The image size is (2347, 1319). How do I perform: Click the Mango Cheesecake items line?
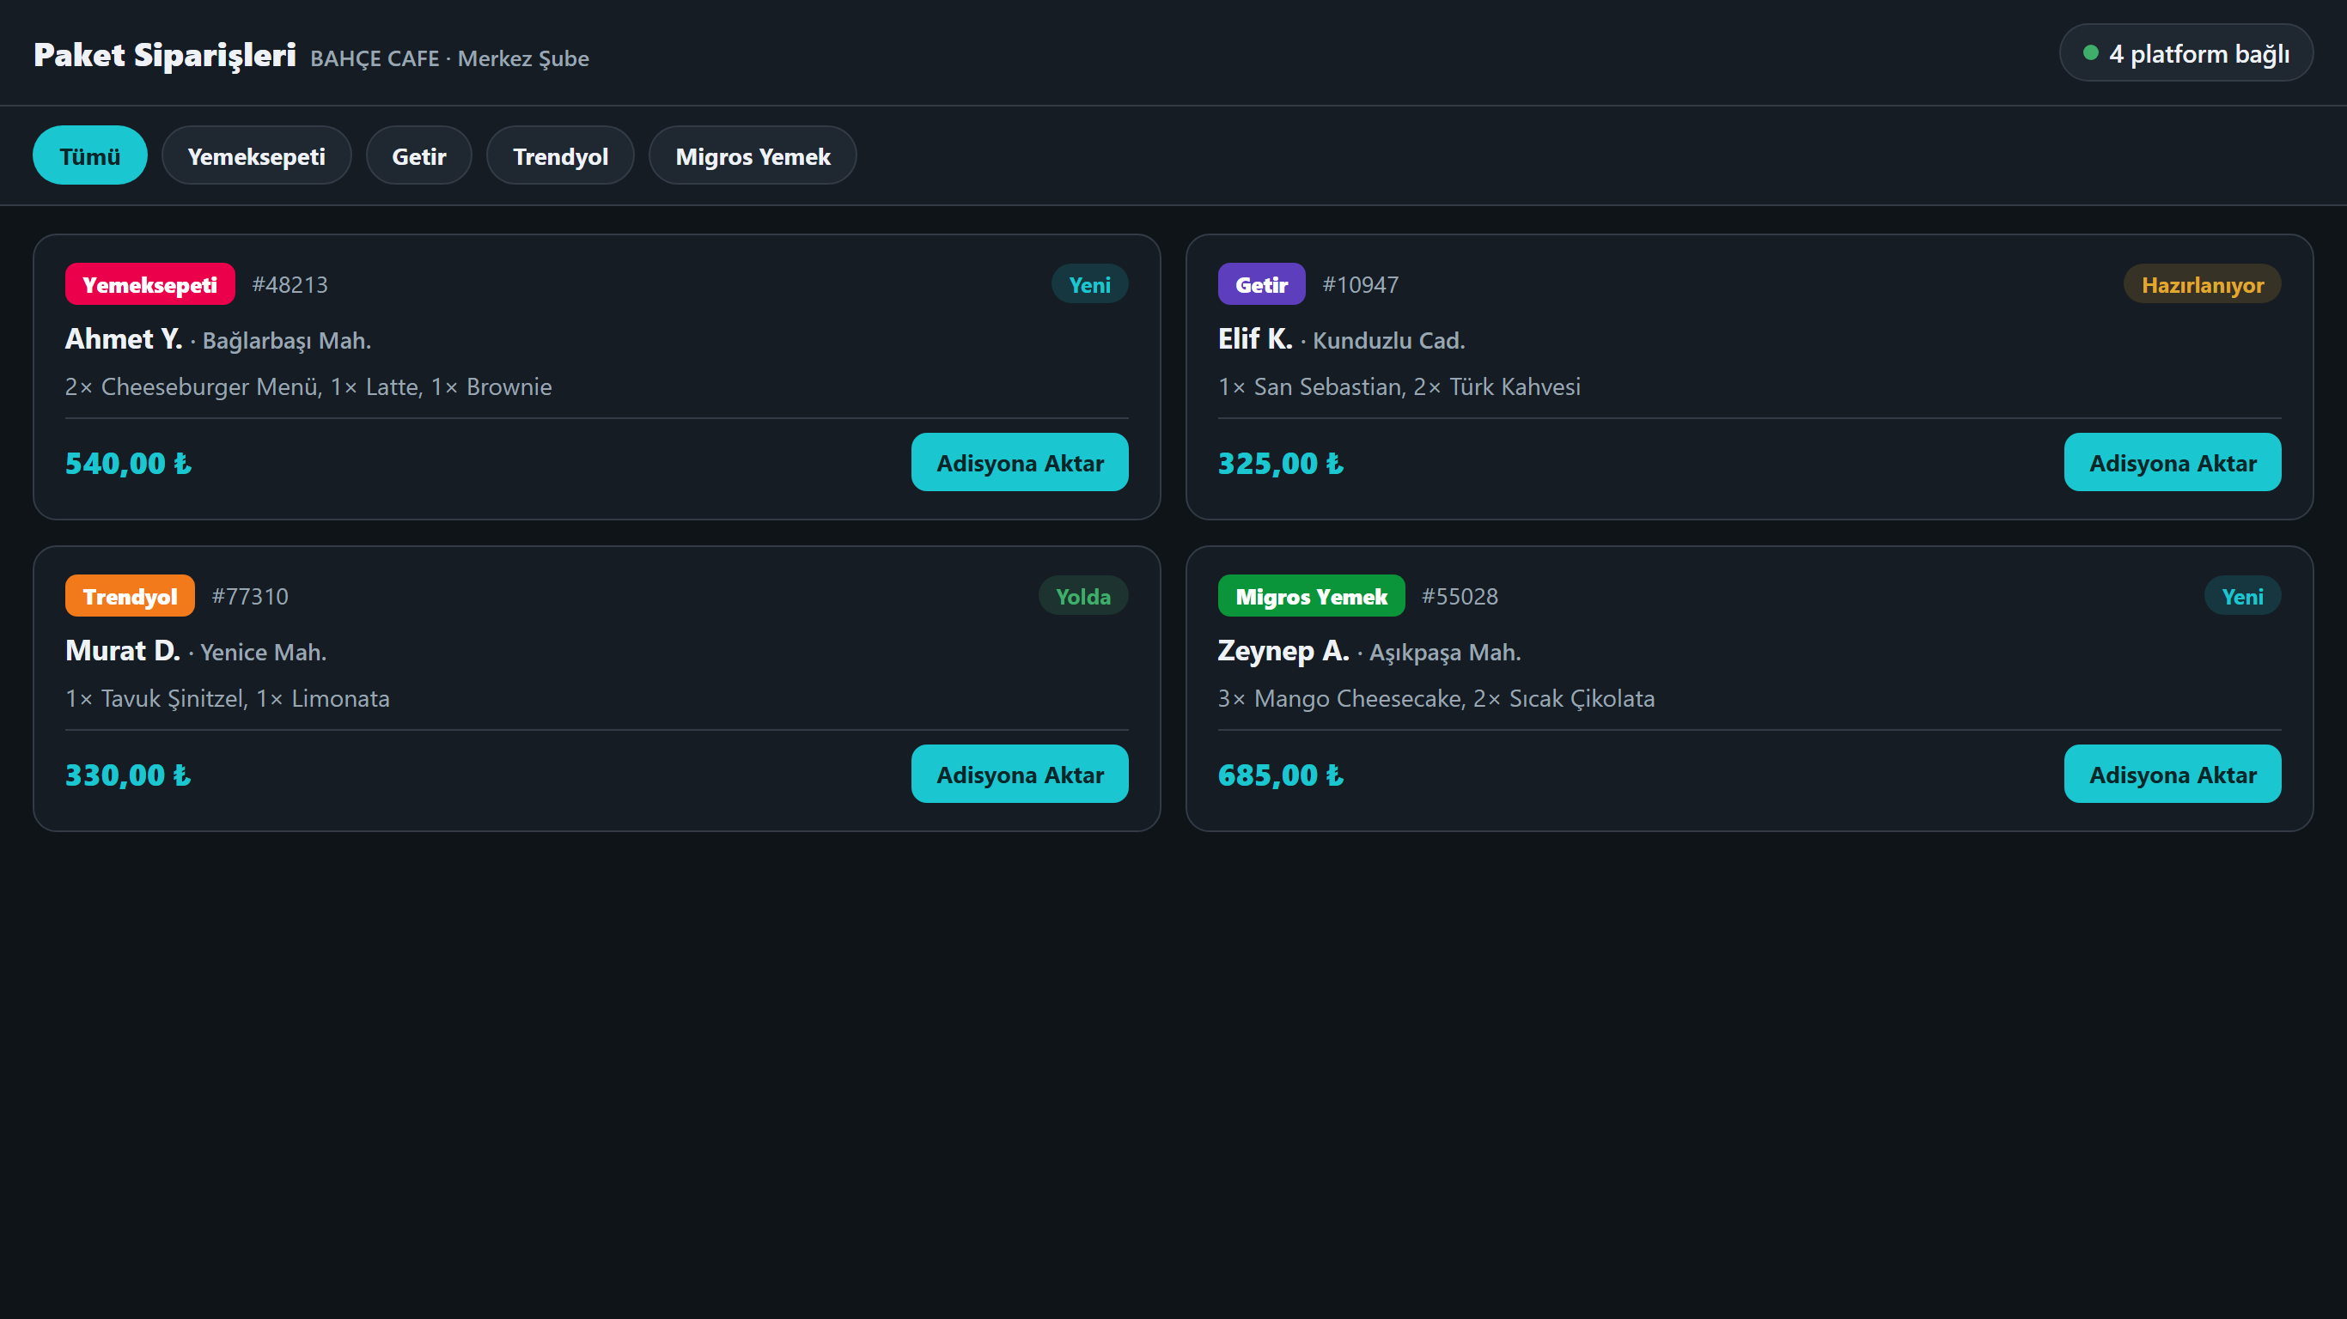[x=1436, y=698]
